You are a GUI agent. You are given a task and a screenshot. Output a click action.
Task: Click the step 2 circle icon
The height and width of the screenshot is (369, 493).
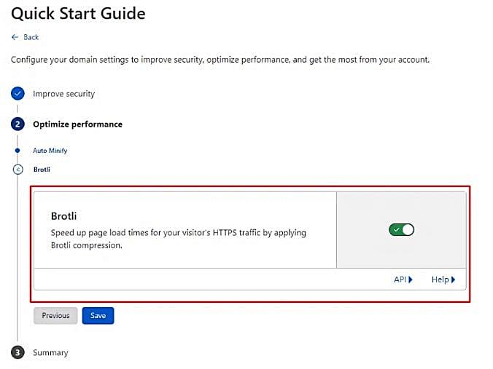point(18,124)
